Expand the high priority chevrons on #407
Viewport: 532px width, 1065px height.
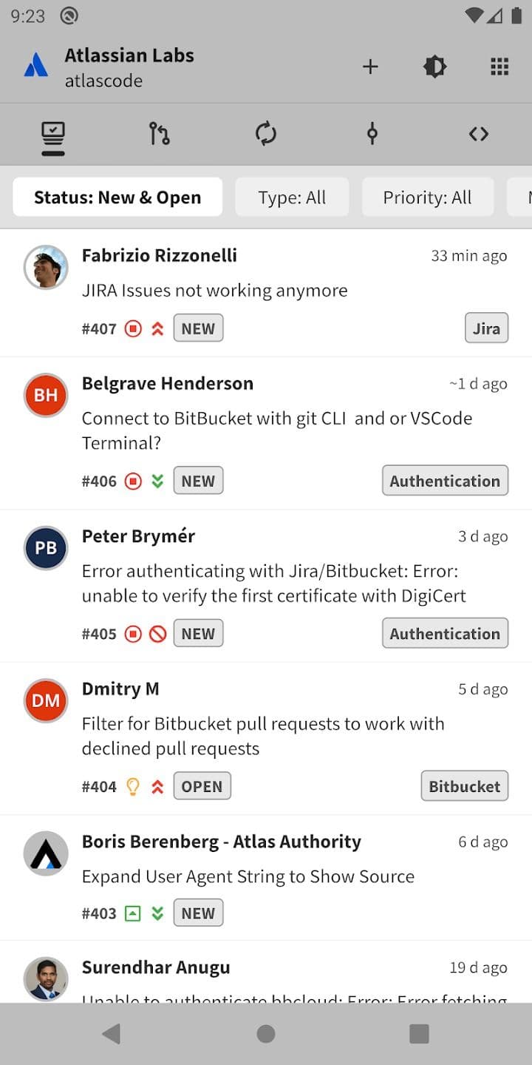point(157,328)
